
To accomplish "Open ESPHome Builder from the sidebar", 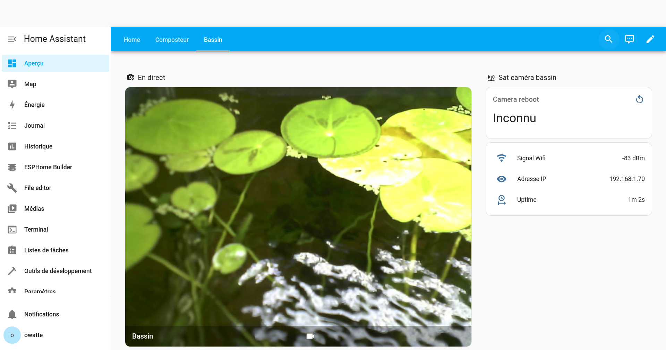I will coord(48,167).
